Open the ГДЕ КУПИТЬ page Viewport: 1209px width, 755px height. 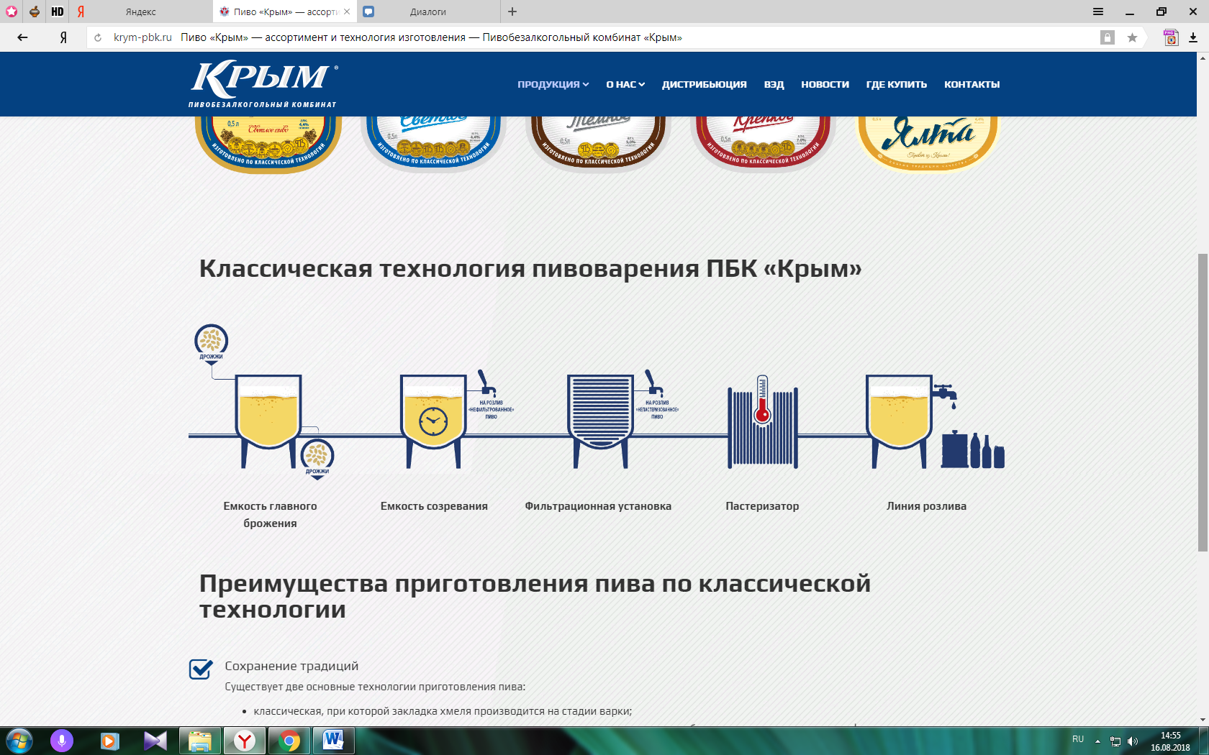pos(896,84)
